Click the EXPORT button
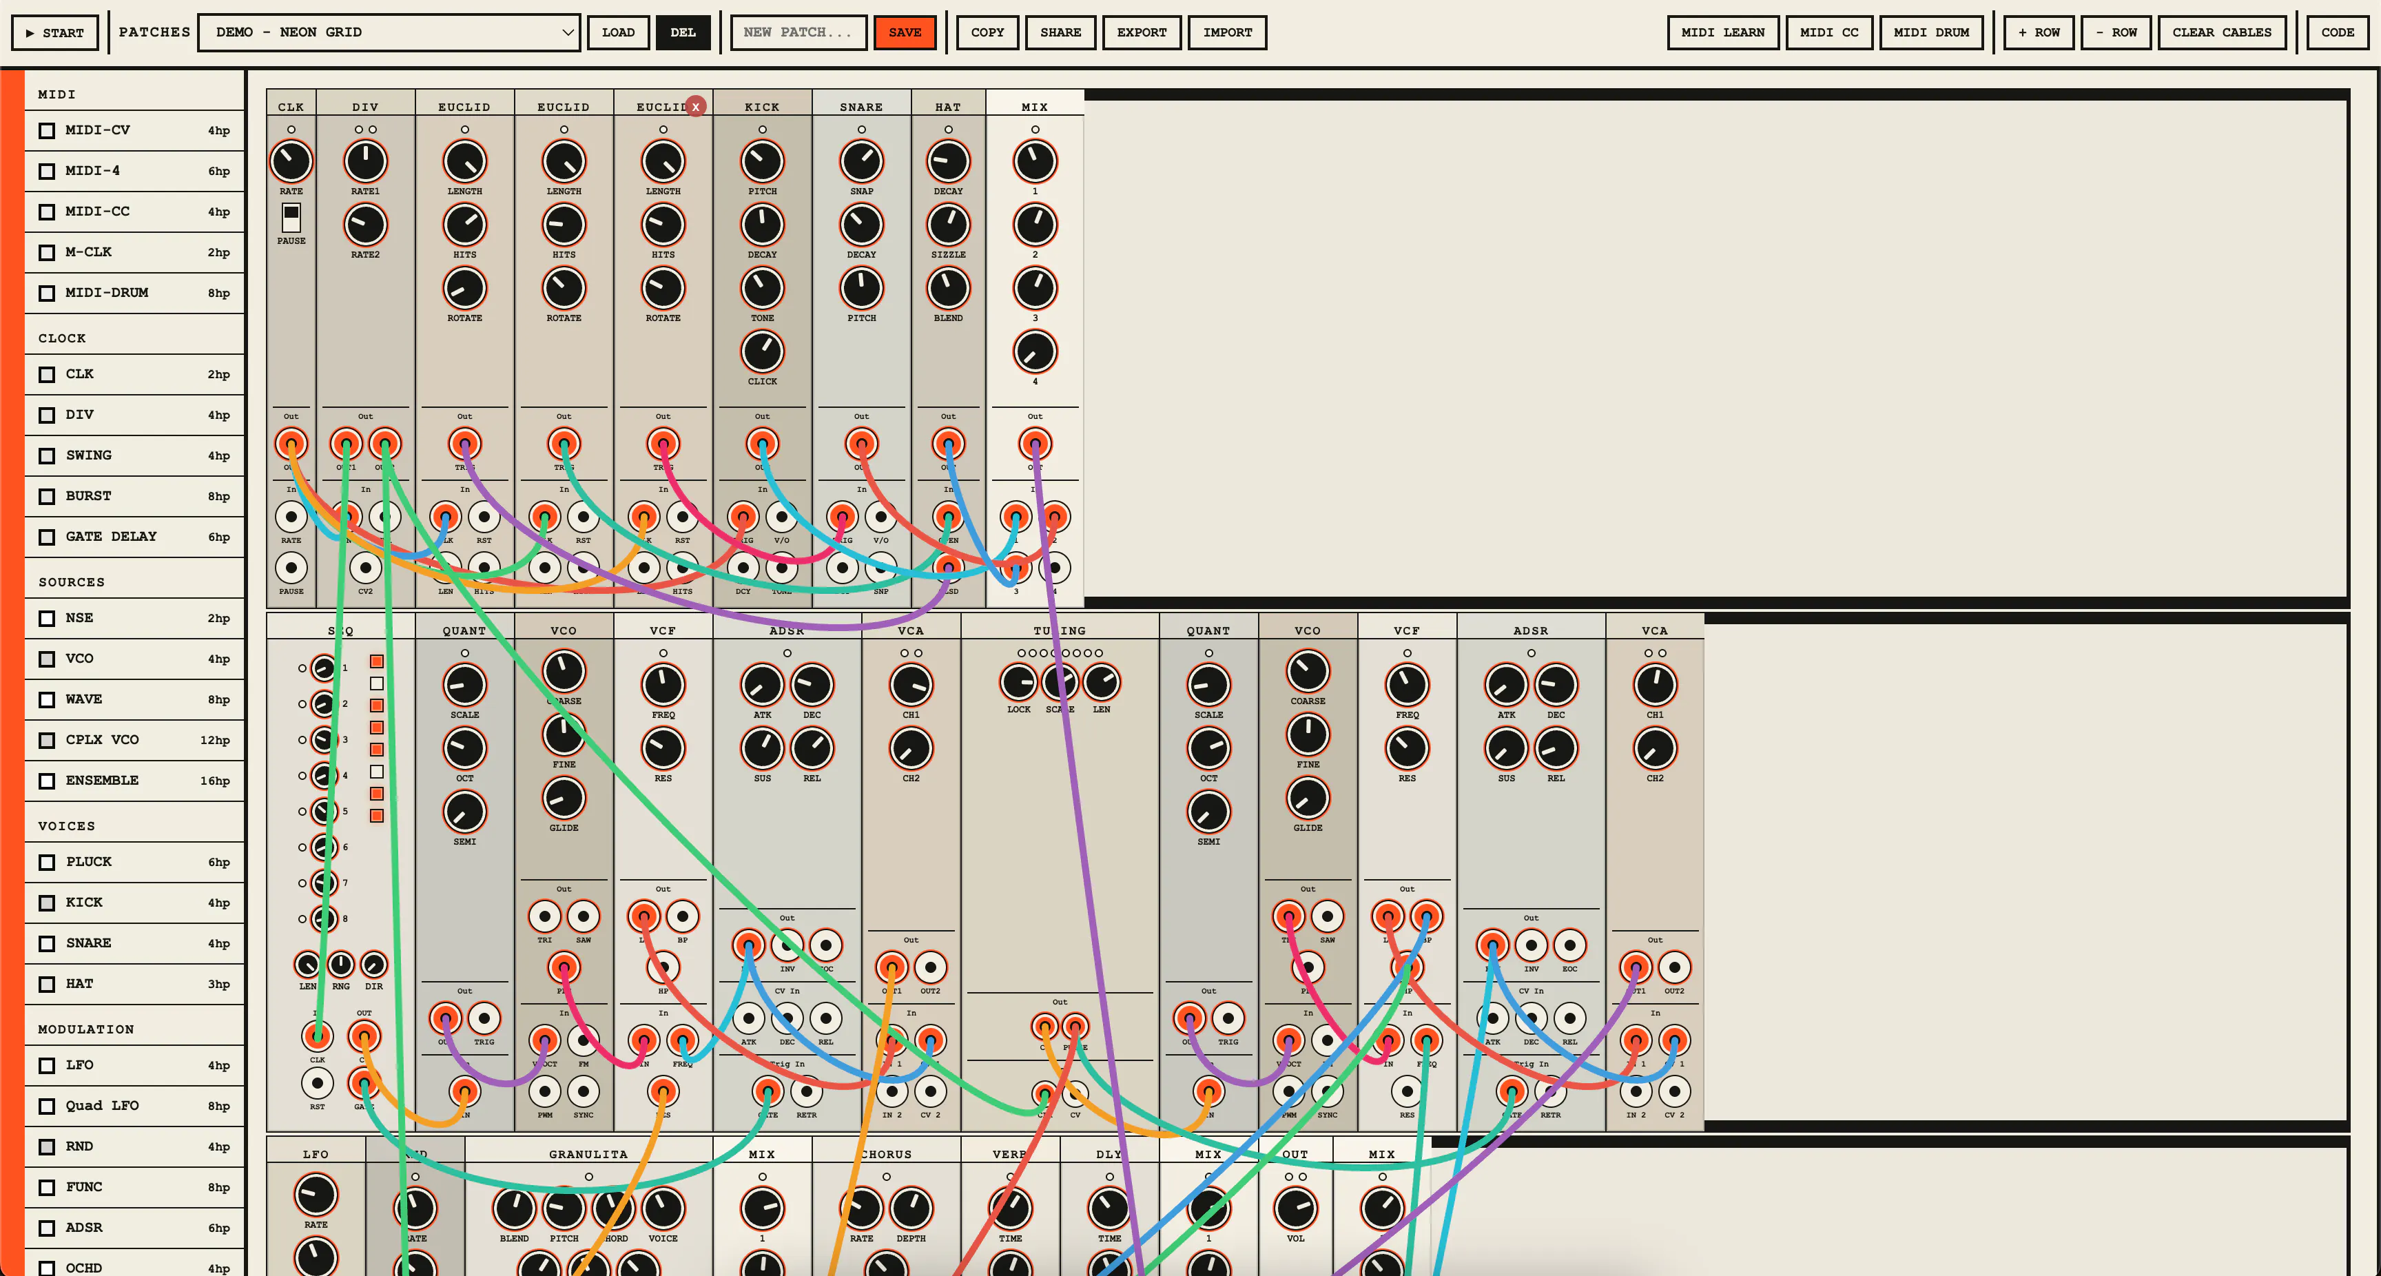The image size is (2381, 1276). [x=1142, y=32]
